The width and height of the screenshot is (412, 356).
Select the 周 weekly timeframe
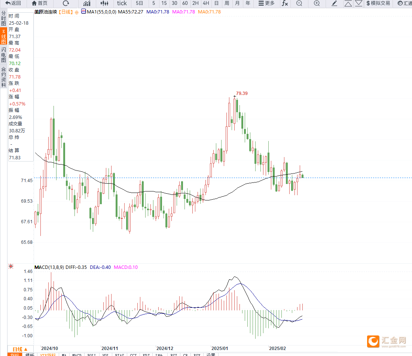point(227,3)
